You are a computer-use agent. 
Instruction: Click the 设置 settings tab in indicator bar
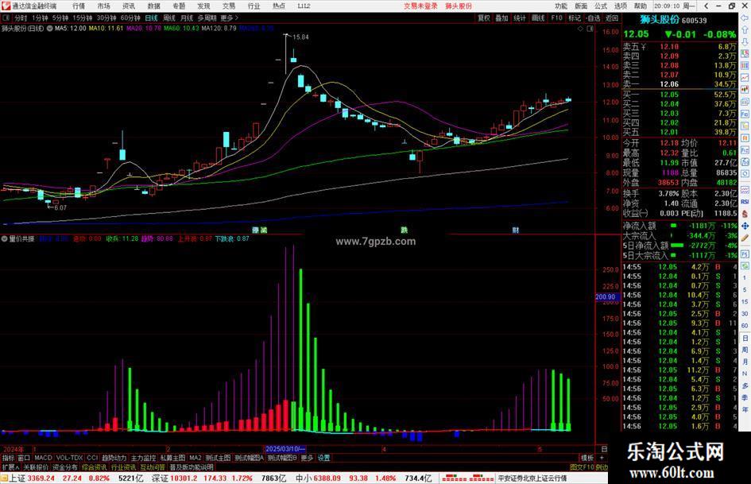click(x=323, y=458)
